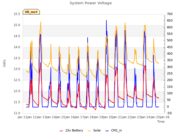
Task: Click the 300 right axis value
Action: click(170, 67)
